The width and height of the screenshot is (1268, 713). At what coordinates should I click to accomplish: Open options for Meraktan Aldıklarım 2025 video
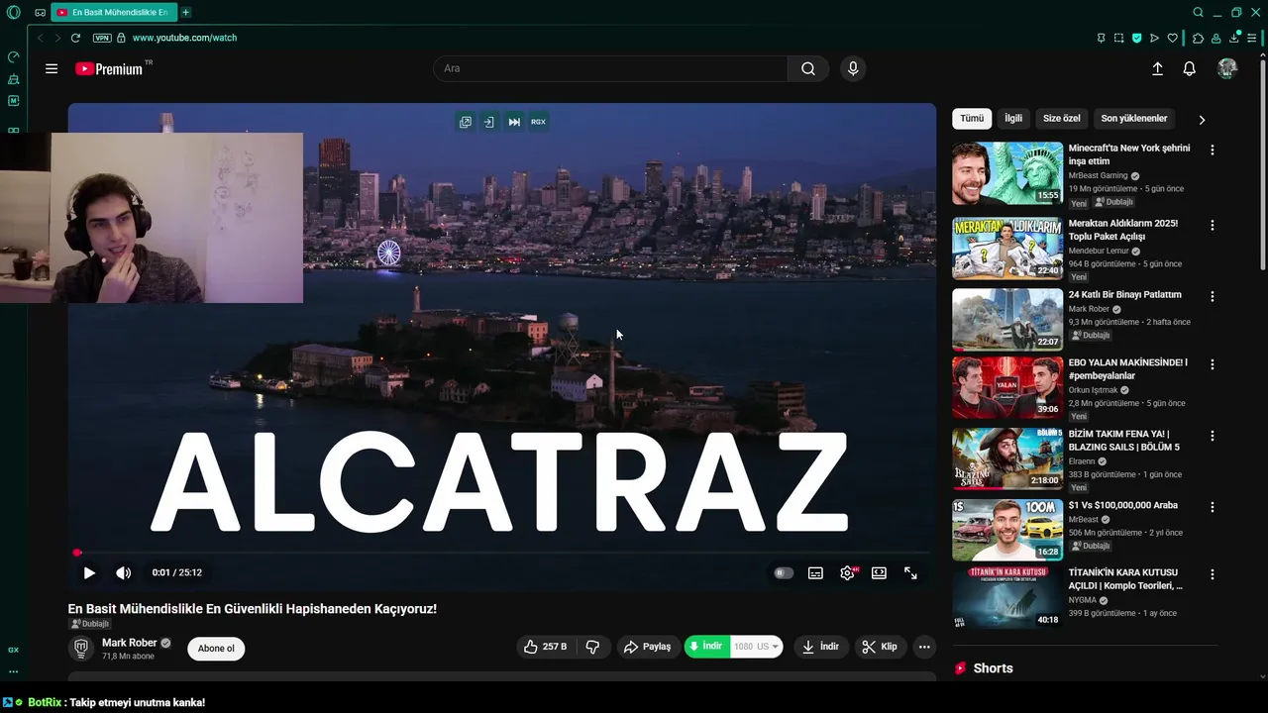1213,226
